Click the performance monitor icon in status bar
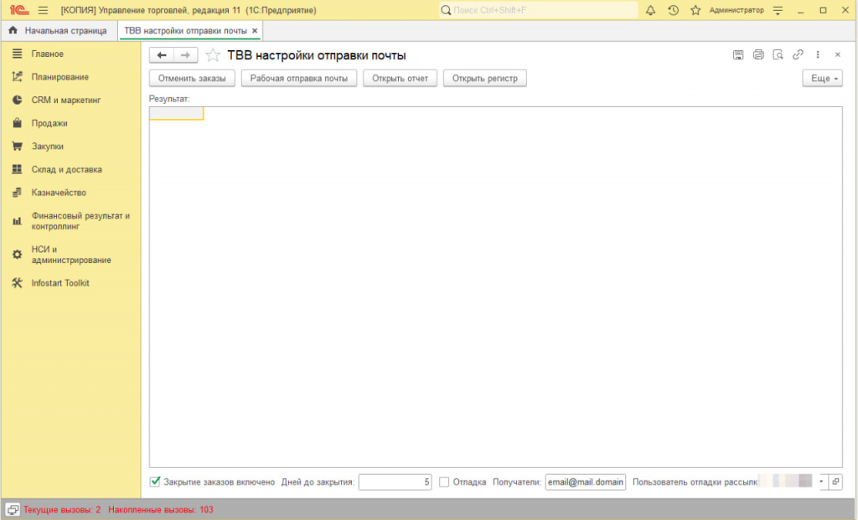Image resolution: width=858 pixels, height=520 pixels. click(13, 510)
